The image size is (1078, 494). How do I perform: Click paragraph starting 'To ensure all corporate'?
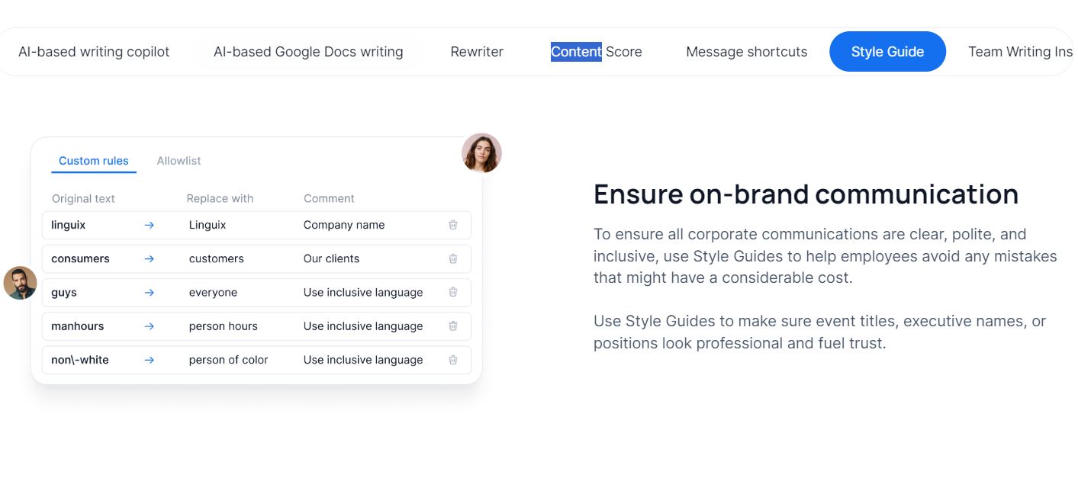coord(825,256)
